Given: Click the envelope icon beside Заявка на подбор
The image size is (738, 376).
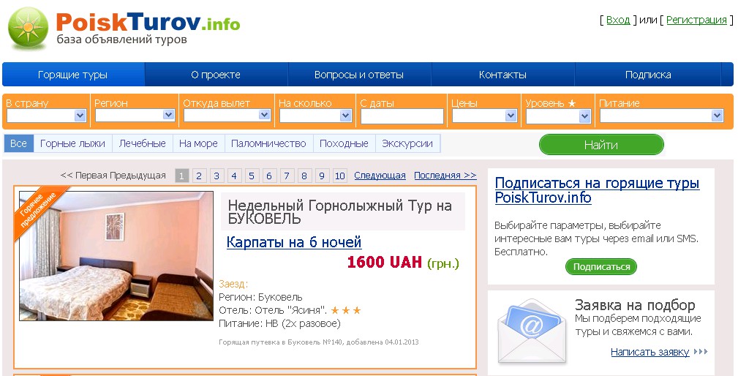Looking at the screenshot, I should [x=532, y=331].
